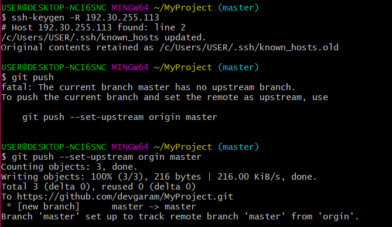This screenshot has width=392, height=227.
Task: Click the third prompt line 'USER@DESKTOP-NCI6SNC MINGW64 ~/MyProject (master)'
Action: (129, 147)
